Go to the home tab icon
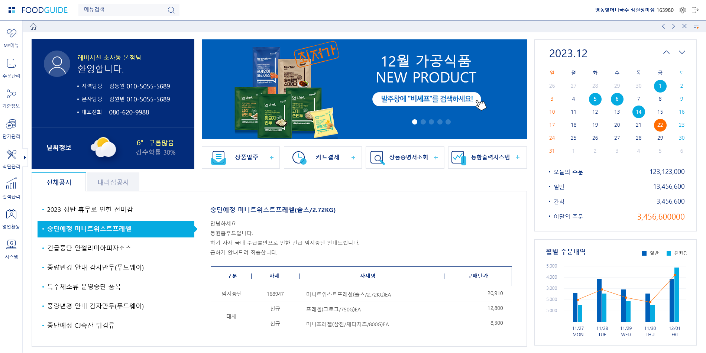 point(33,26)
